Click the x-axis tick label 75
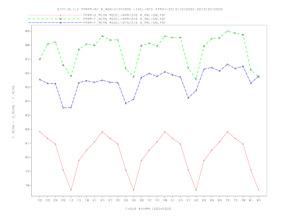Image resolution: width=282 pixels, height=218 pixels. [235, 200]
